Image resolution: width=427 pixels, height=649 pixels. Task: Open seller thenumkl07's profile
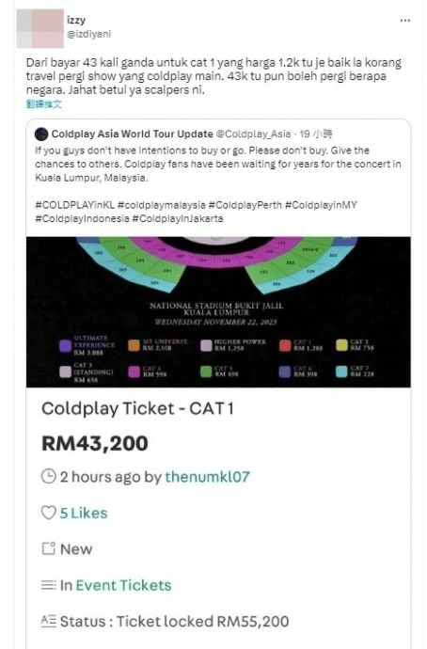click(x=208, y=477)
